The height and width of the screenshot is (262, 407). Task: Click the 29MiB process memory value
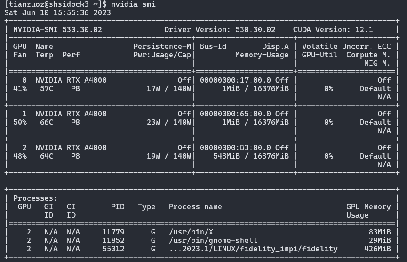coord(380,241)
